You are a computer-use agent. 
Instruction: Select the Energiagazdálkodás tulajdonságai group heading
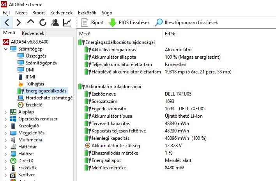point(120,42)
